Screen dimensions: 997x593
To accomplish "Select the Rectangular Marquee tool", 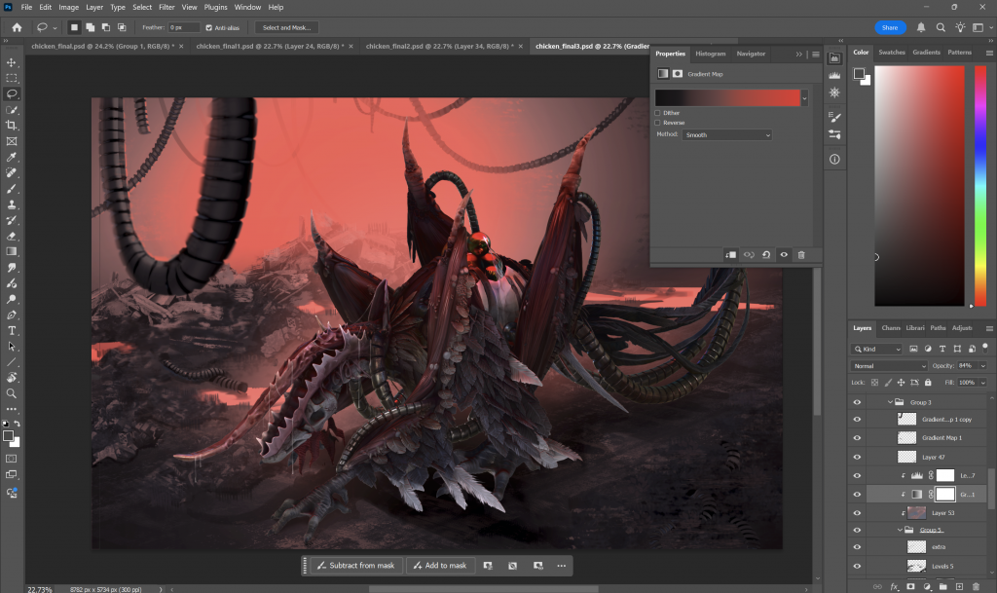I will [12, 78].
